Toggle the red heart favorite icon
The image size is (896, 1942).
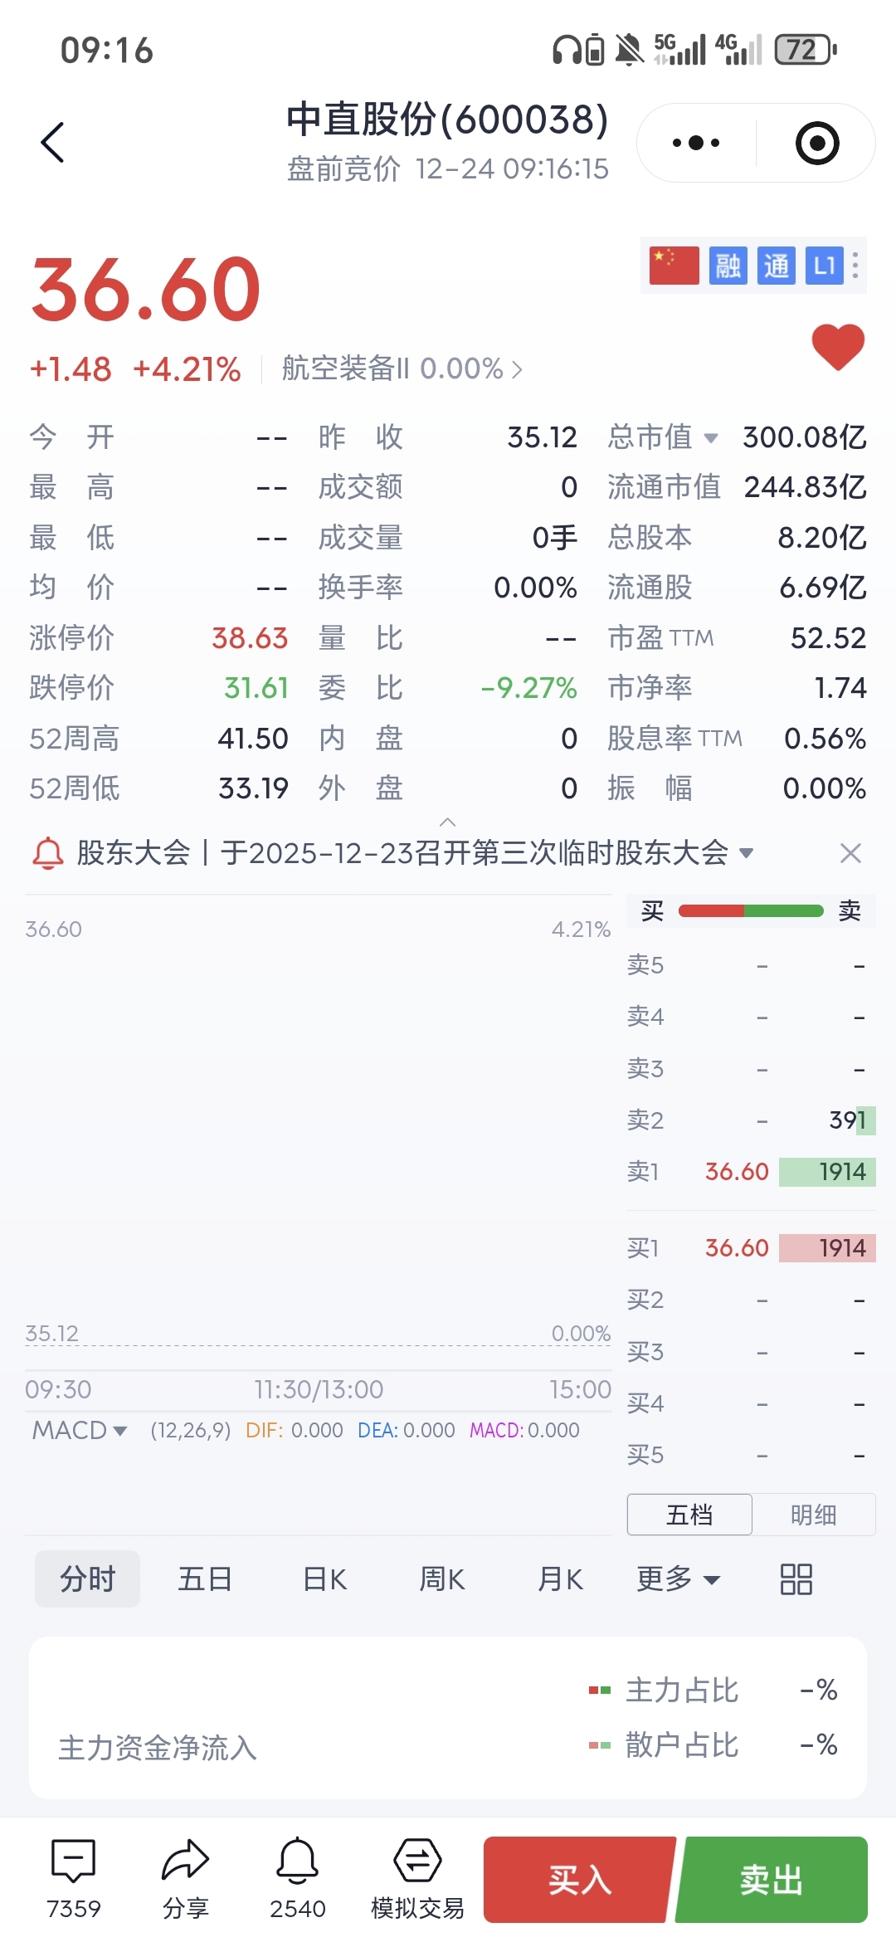pos(838,347)
